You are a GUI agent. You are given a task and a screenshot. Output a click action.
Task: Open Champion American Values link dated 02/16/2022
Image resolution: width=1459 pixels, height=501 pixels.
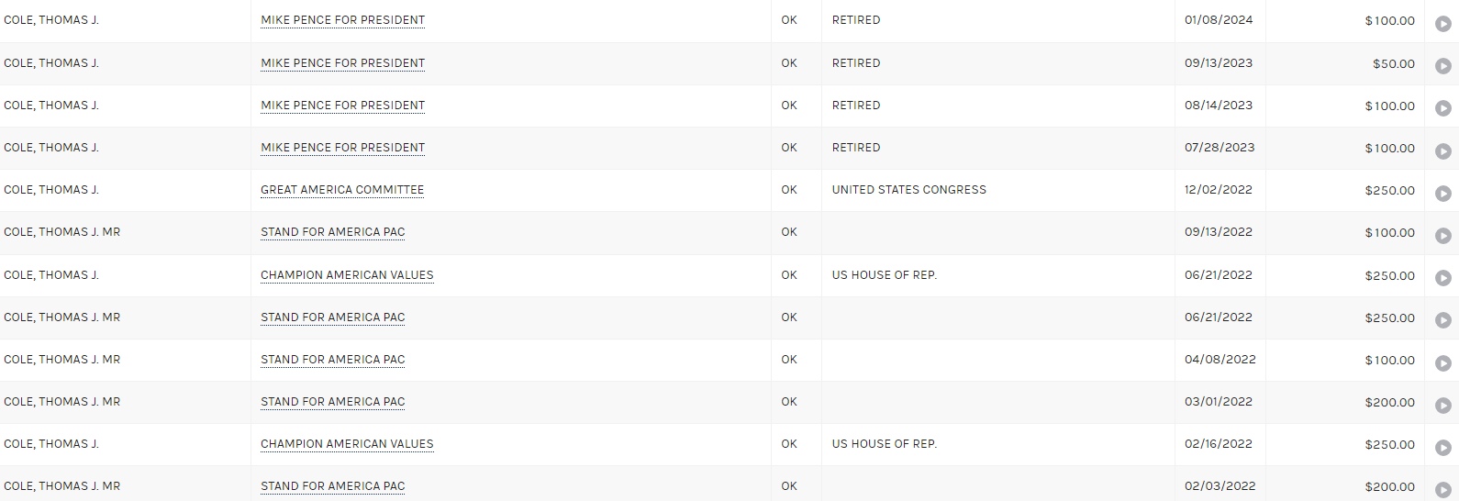click(347, 444)
